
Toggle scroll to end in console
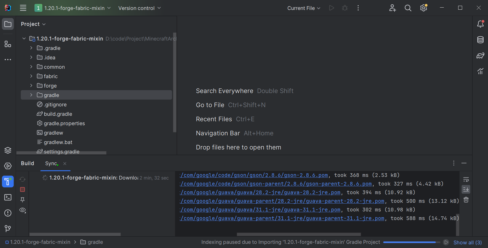pos(466,189)
